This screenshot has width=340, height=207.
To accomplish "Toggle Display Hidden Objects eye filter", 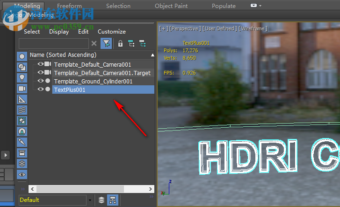I will (22, 174).
